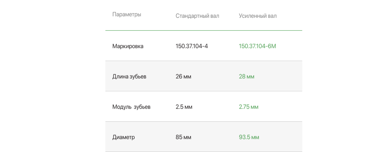The width and height of the screenshot is (391, 152).
Task: Select the Модуль зубьев row label
Action: [131, 107]
